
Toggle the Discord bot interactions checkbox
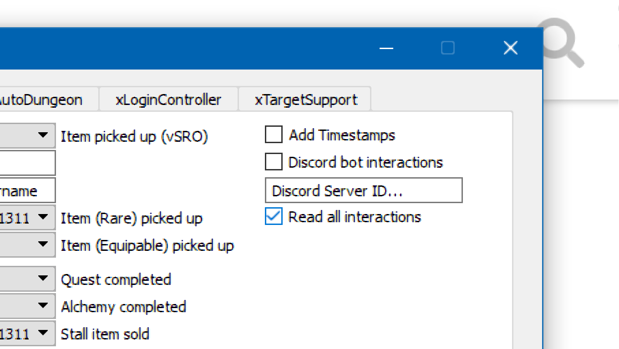click(274, 162)
